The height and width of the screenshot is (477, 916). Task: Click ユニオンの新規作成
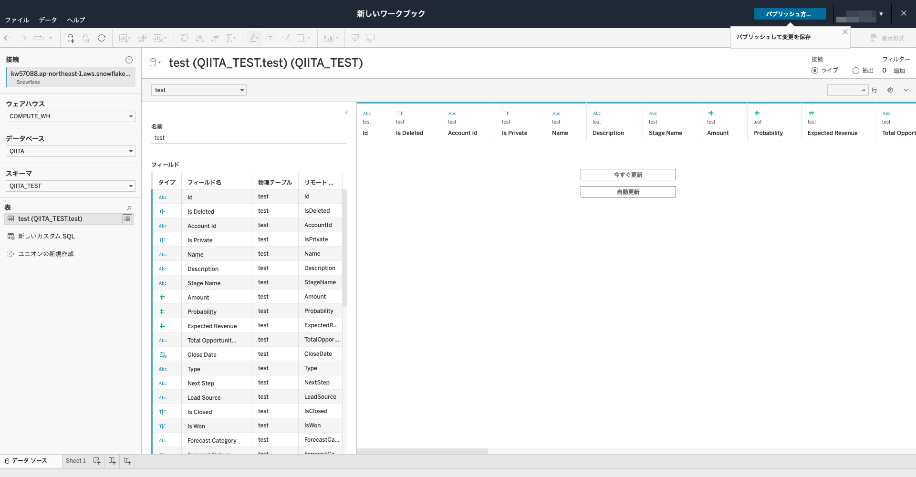point(46,254)
